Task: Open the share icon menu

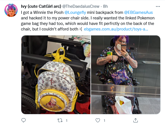Action: tap(135, 120)
